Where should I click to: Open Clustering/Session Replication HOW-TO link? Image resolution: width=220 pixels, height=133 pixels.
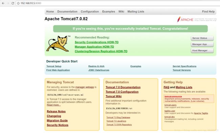point(101,51)
